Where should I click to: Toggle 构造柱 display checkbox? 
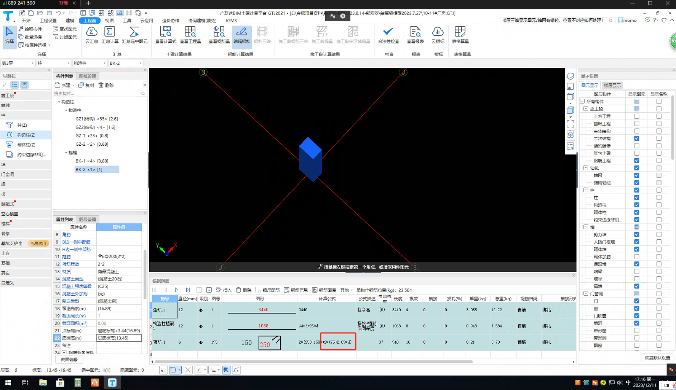point(636,205)
